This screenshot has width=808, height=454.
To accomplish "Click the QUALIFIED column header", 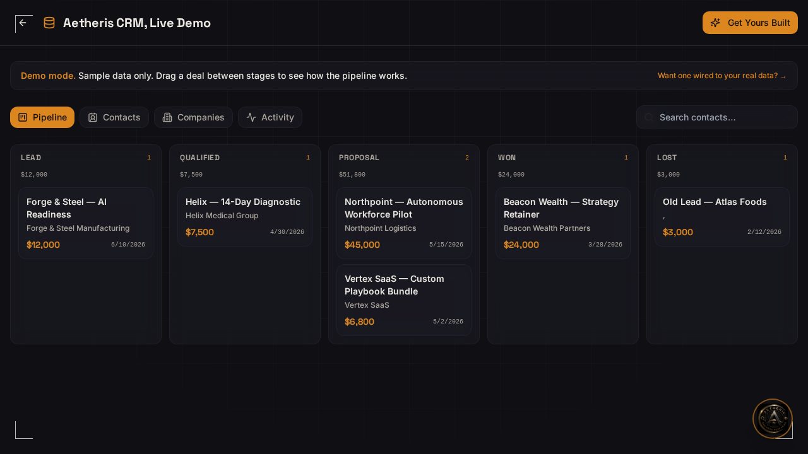I will tap(200, 158).
